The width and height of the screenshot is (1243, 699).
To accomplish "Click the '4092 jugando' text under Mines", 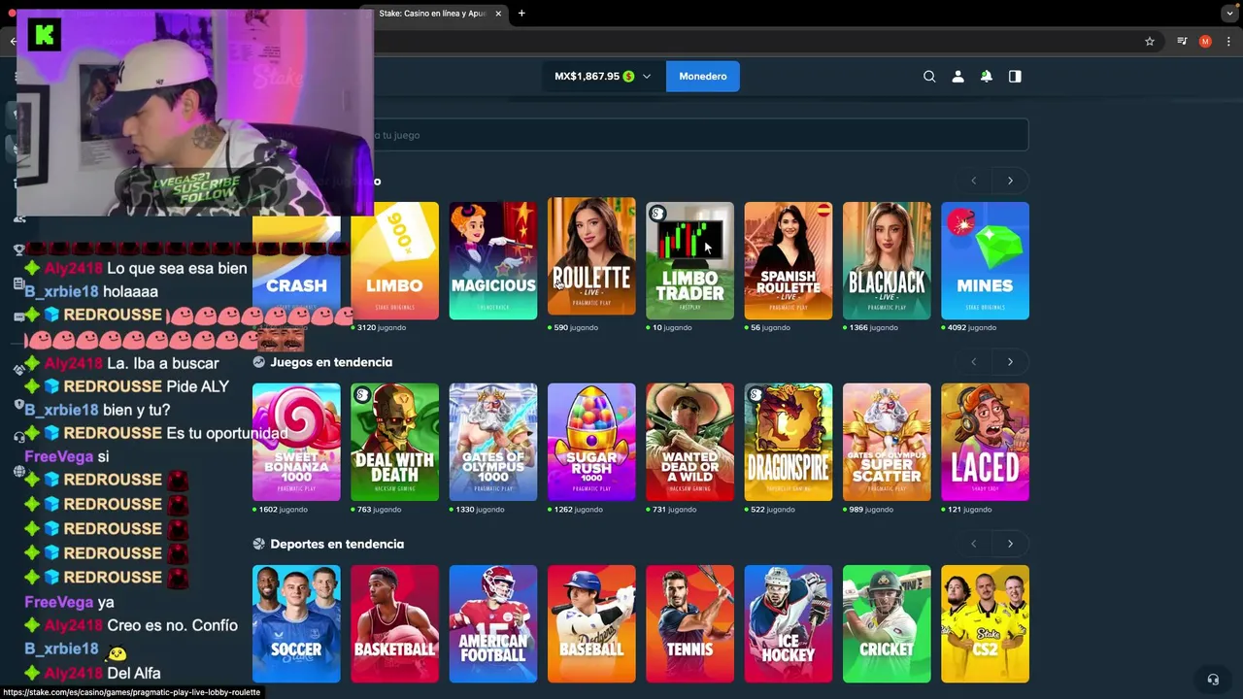I will (x=972, y=328).
